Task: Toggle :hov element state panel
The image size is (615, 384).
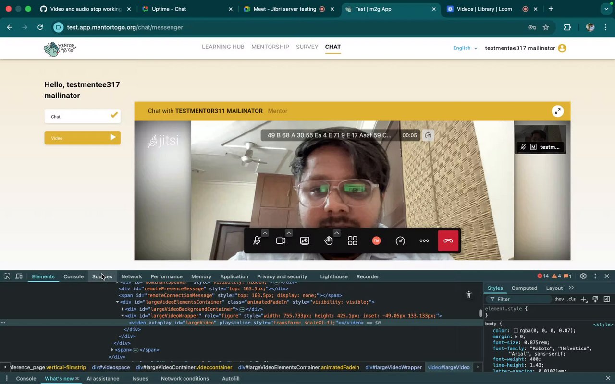Action: click(559, 299)
